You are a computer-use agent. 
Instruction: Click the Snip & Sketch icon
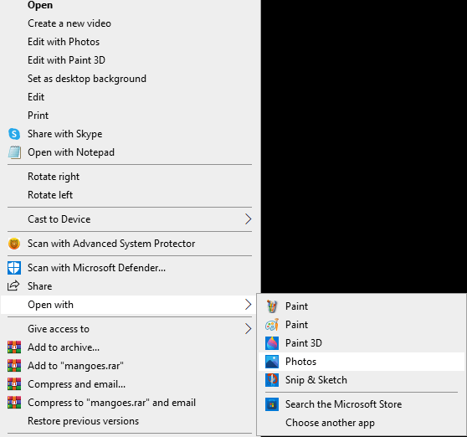(x=272, y=380)
